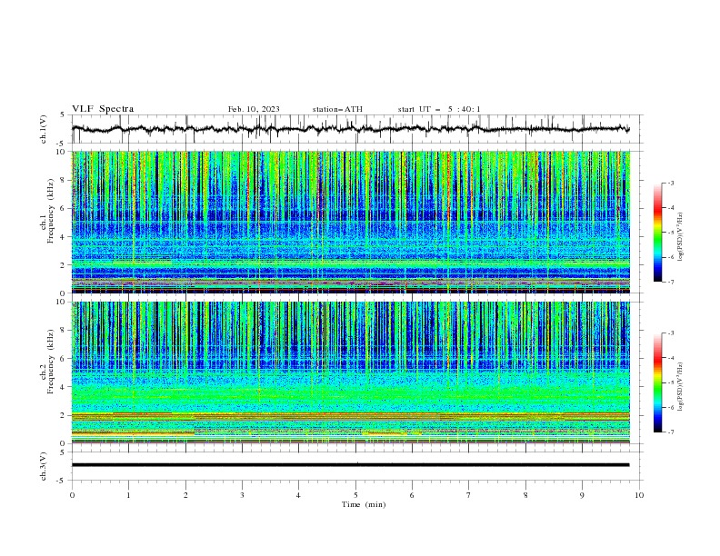Click the ch.3 flat black waveform trace
720x556 pixels.
(351, 465)
